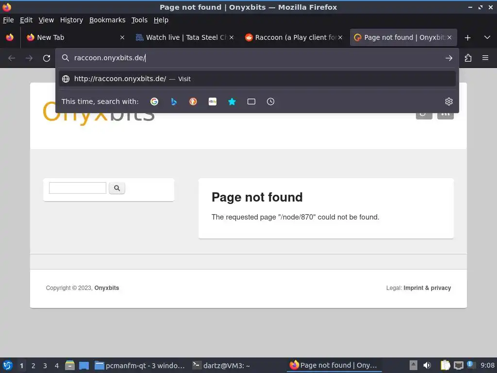
Task: Click the address bar URL field
Action: coord(257,58)
